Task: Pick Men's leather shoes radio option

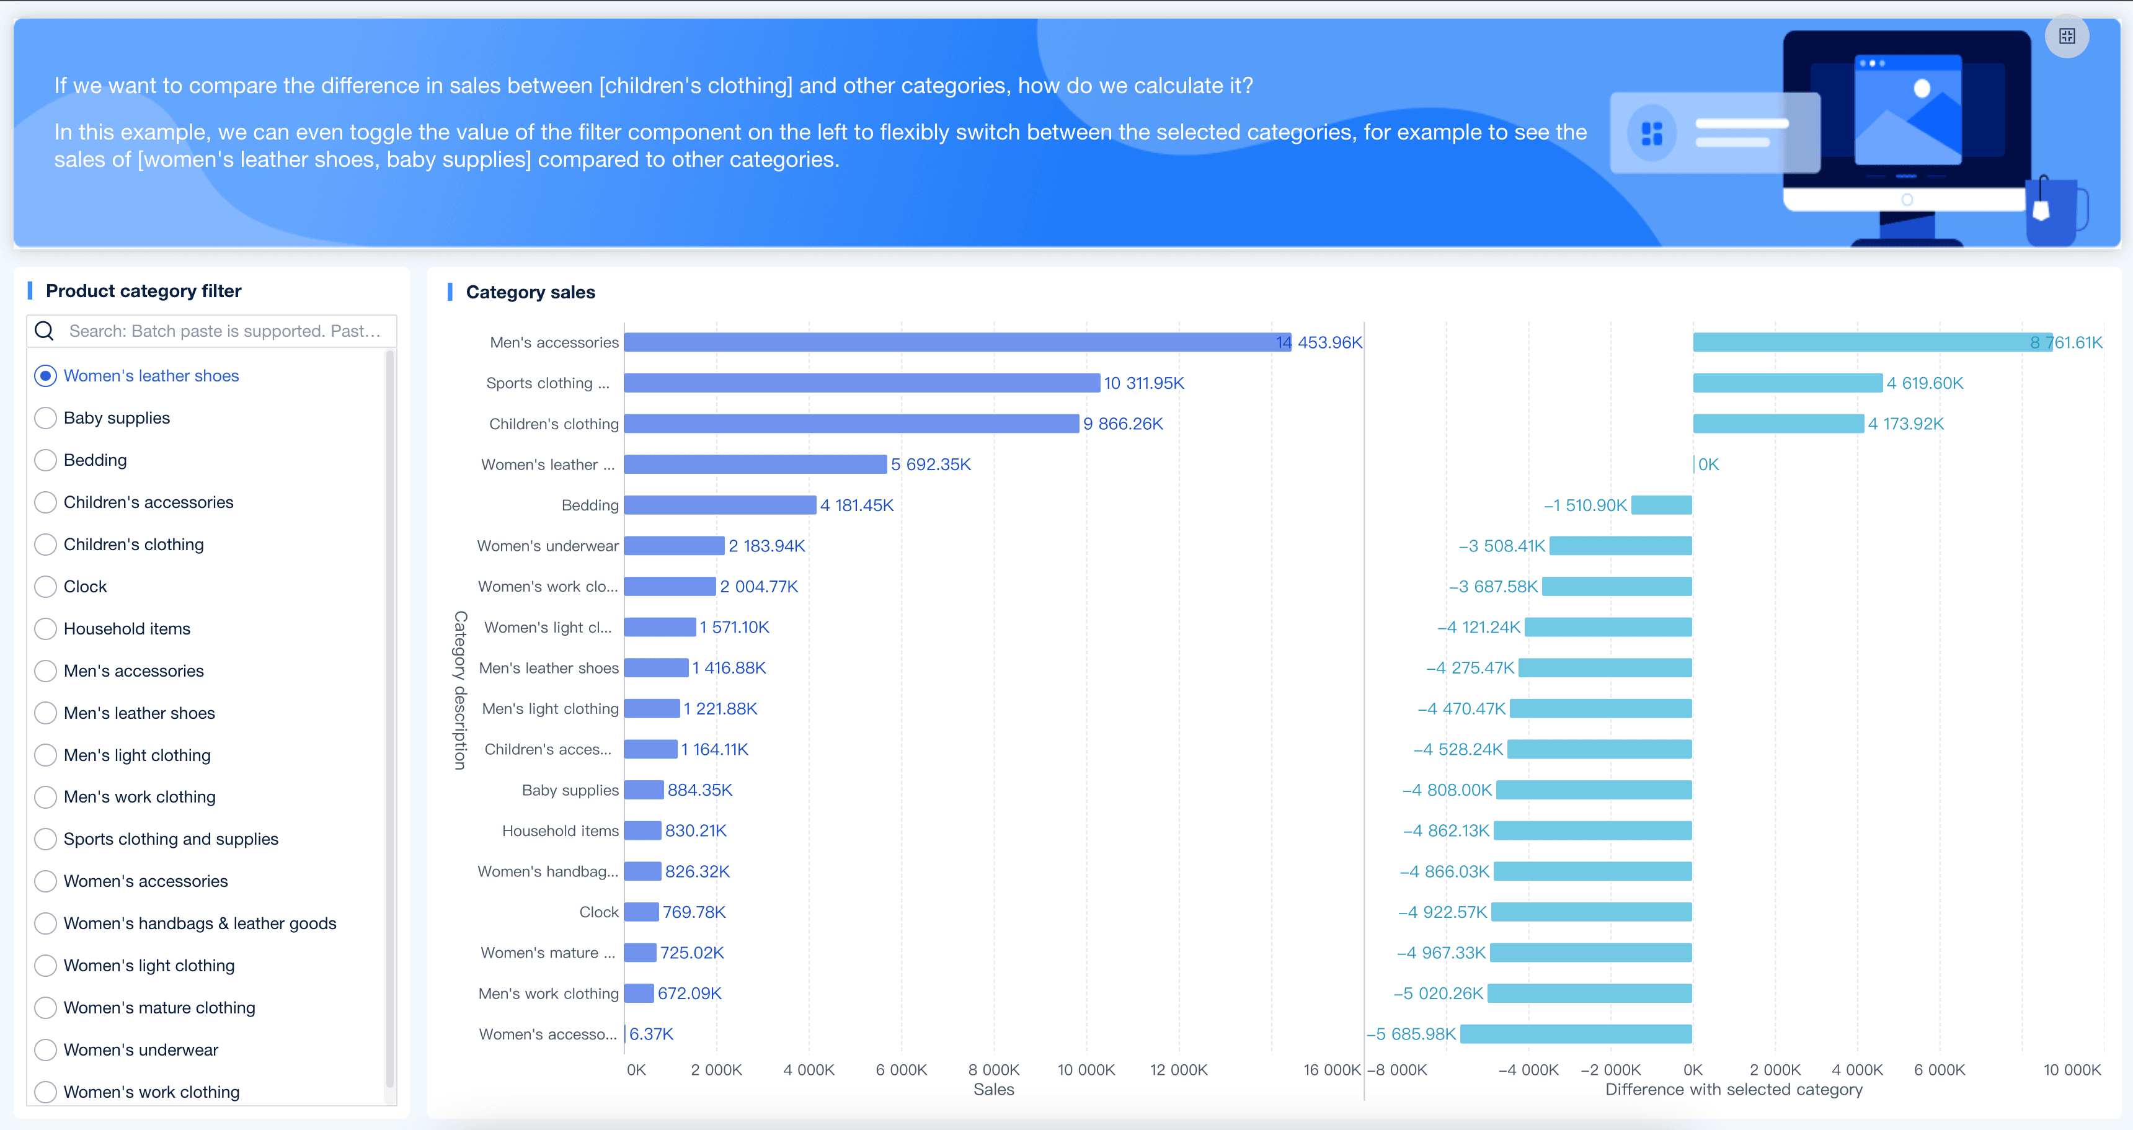Action: pos(47,713)
